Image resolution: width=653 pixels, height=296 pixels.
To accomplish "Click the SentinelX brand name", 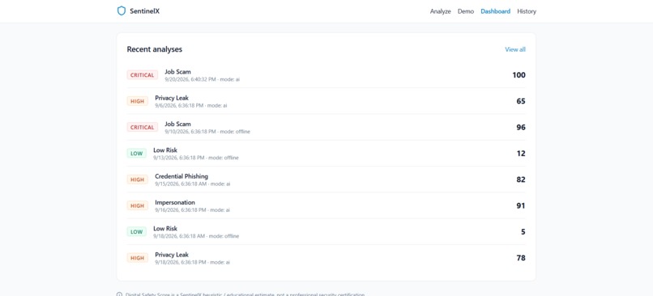I will 144,11.
